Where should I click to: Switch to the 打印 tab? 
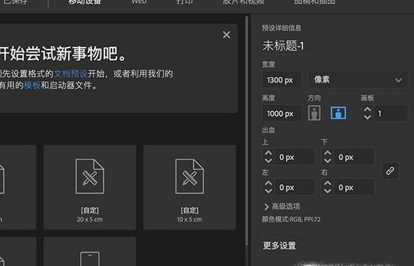(x=185, y=2)
